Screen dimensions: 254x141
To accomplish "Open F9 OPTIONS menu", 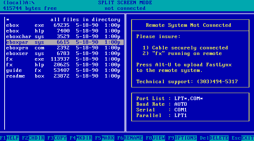I will (182, 138).
